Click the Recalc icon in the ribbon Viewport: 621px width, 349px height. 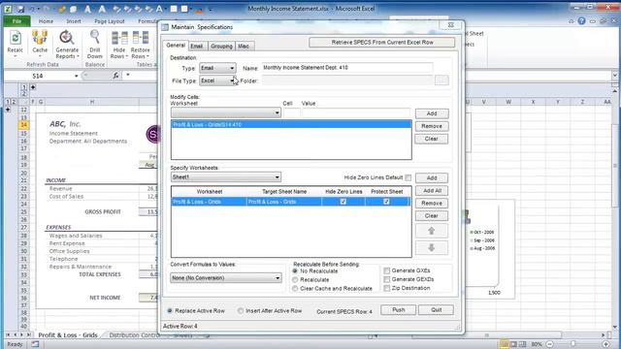click(x=16, y=39)
